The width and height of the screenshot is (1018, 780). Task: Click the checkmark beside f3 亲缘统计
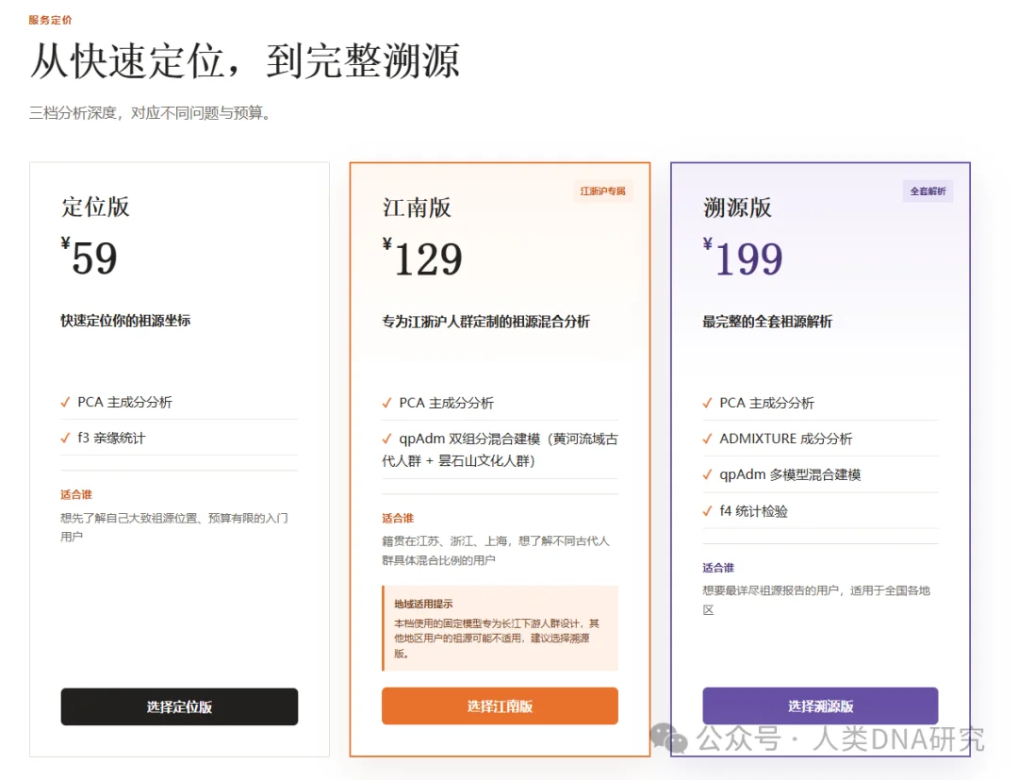click(65, 439)
